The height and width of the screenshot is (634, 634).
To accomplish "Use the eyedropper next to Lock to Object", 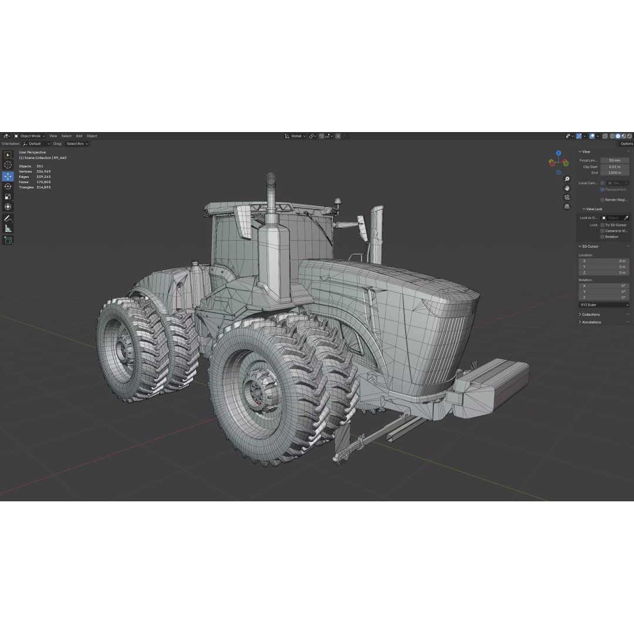I will point(627,217).
